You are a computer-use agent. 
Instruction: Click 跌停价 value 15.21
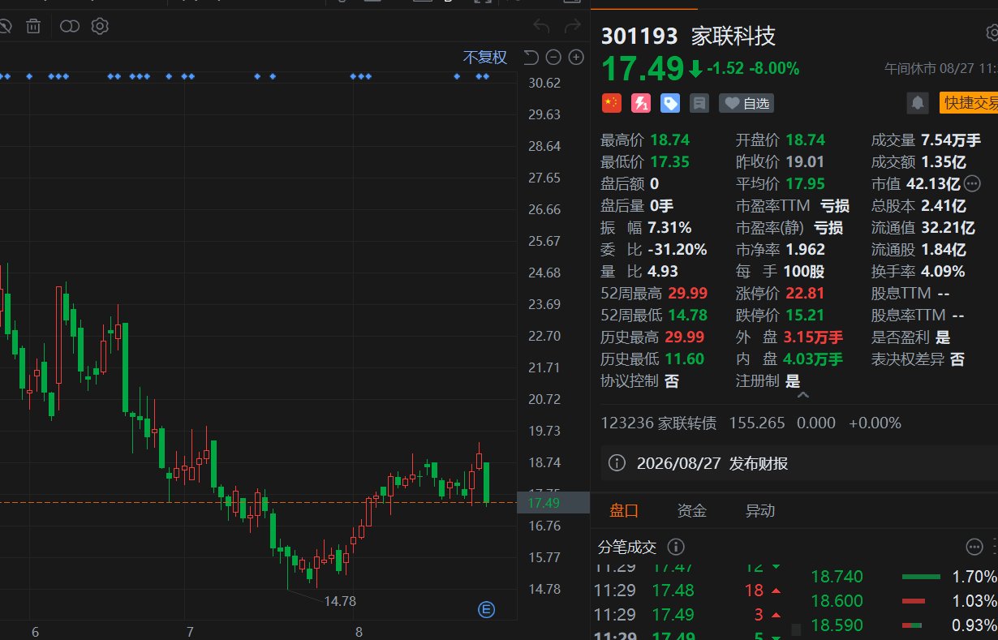click(x=805, y=315)
